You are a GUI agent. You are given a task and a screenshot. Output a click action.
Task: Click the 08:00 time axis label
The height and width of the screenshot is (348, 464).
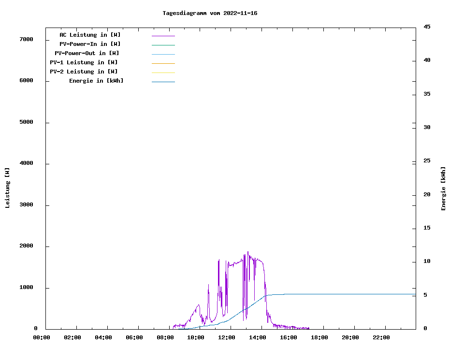(x=165, y=337)
